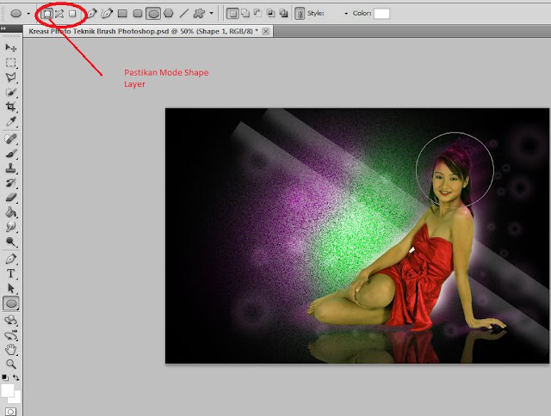This screenshot has height=416, width=551.
Task: Choose Pen tool in options bar
Action: pyautogui.click(x=91, y=14)
